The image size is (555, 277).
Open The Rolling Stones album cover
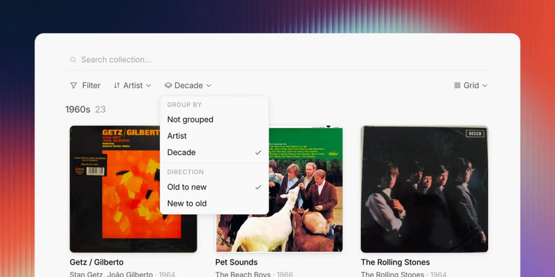coord(424,189)
